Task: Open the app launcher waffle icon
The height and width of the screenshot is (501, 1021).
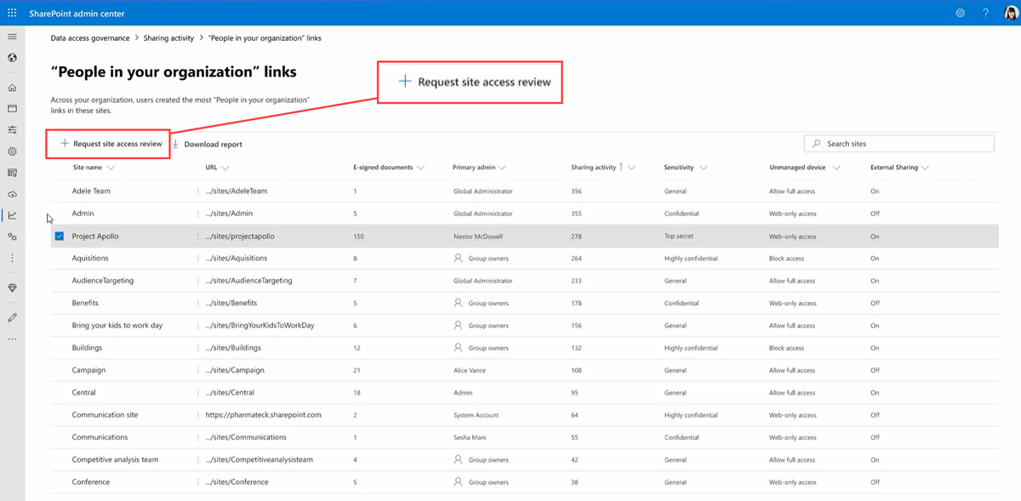Action: tap(12, 13)
